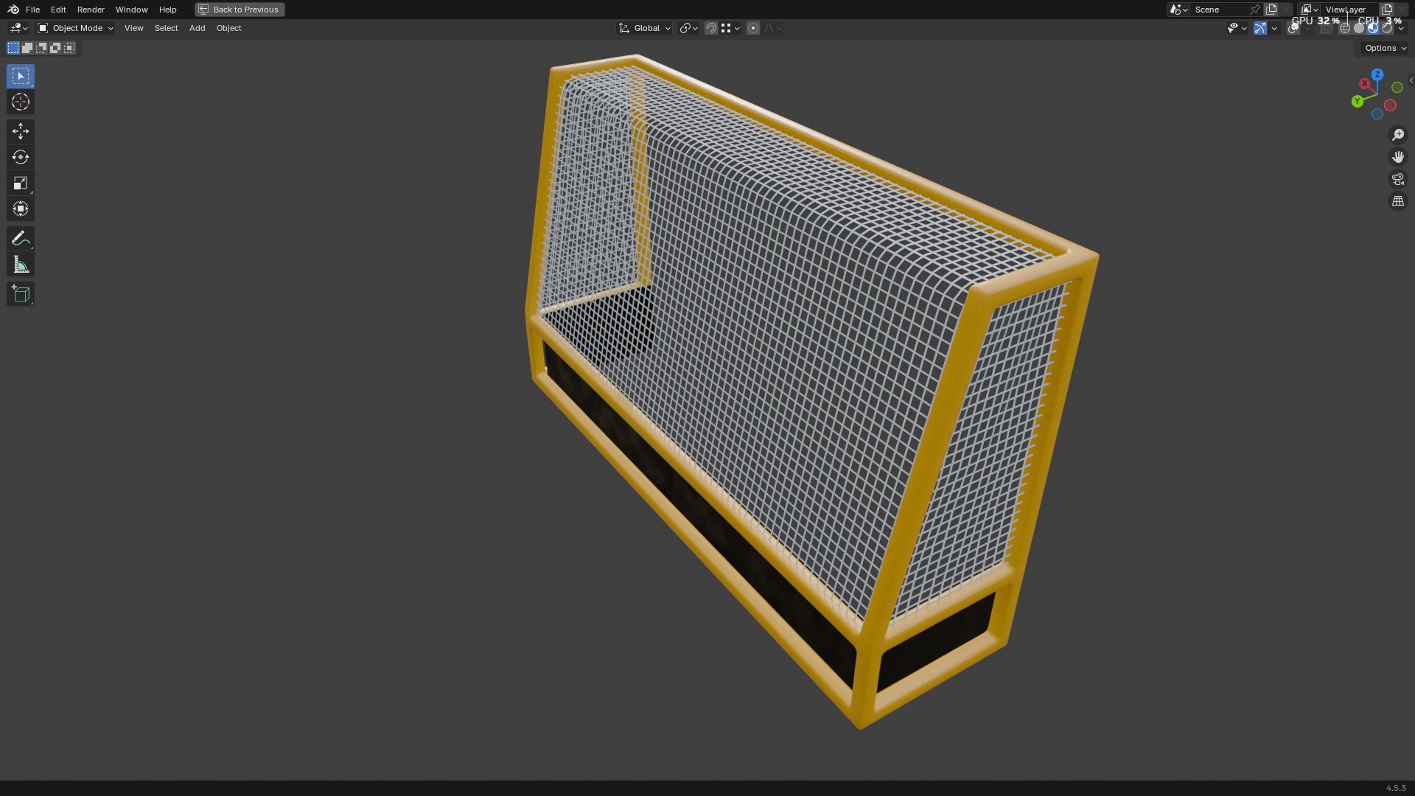Browse scenes with scene icon dropdown
This screenshot has height=796, width=1415.
coord(1178,10)
